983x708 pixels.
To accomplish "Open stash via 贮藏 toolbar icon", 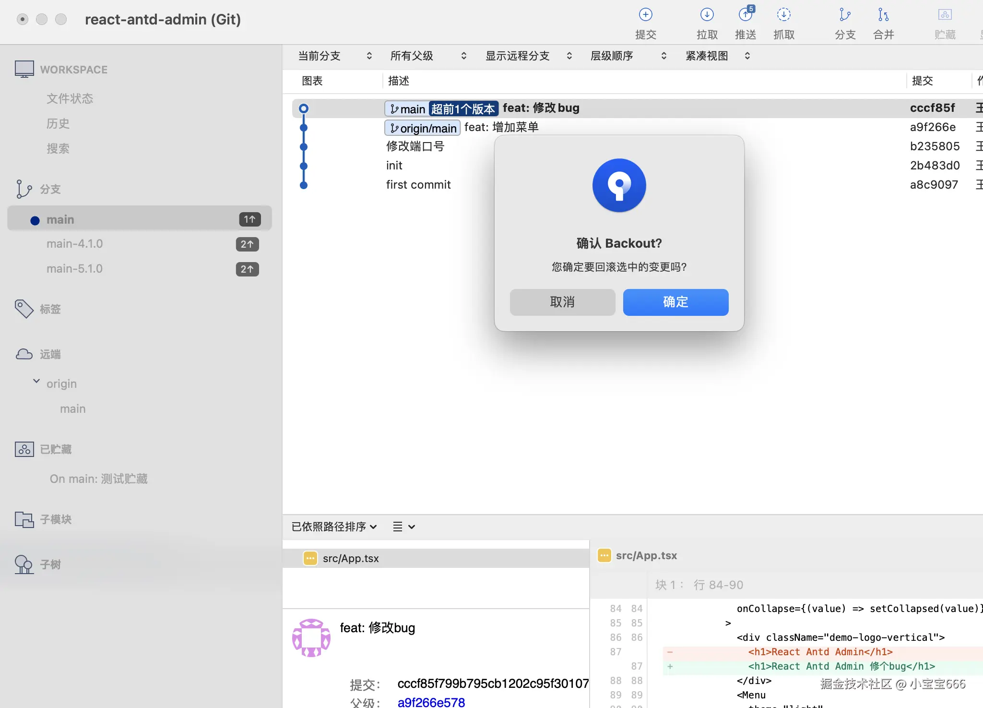I will [x=944, y=22].
